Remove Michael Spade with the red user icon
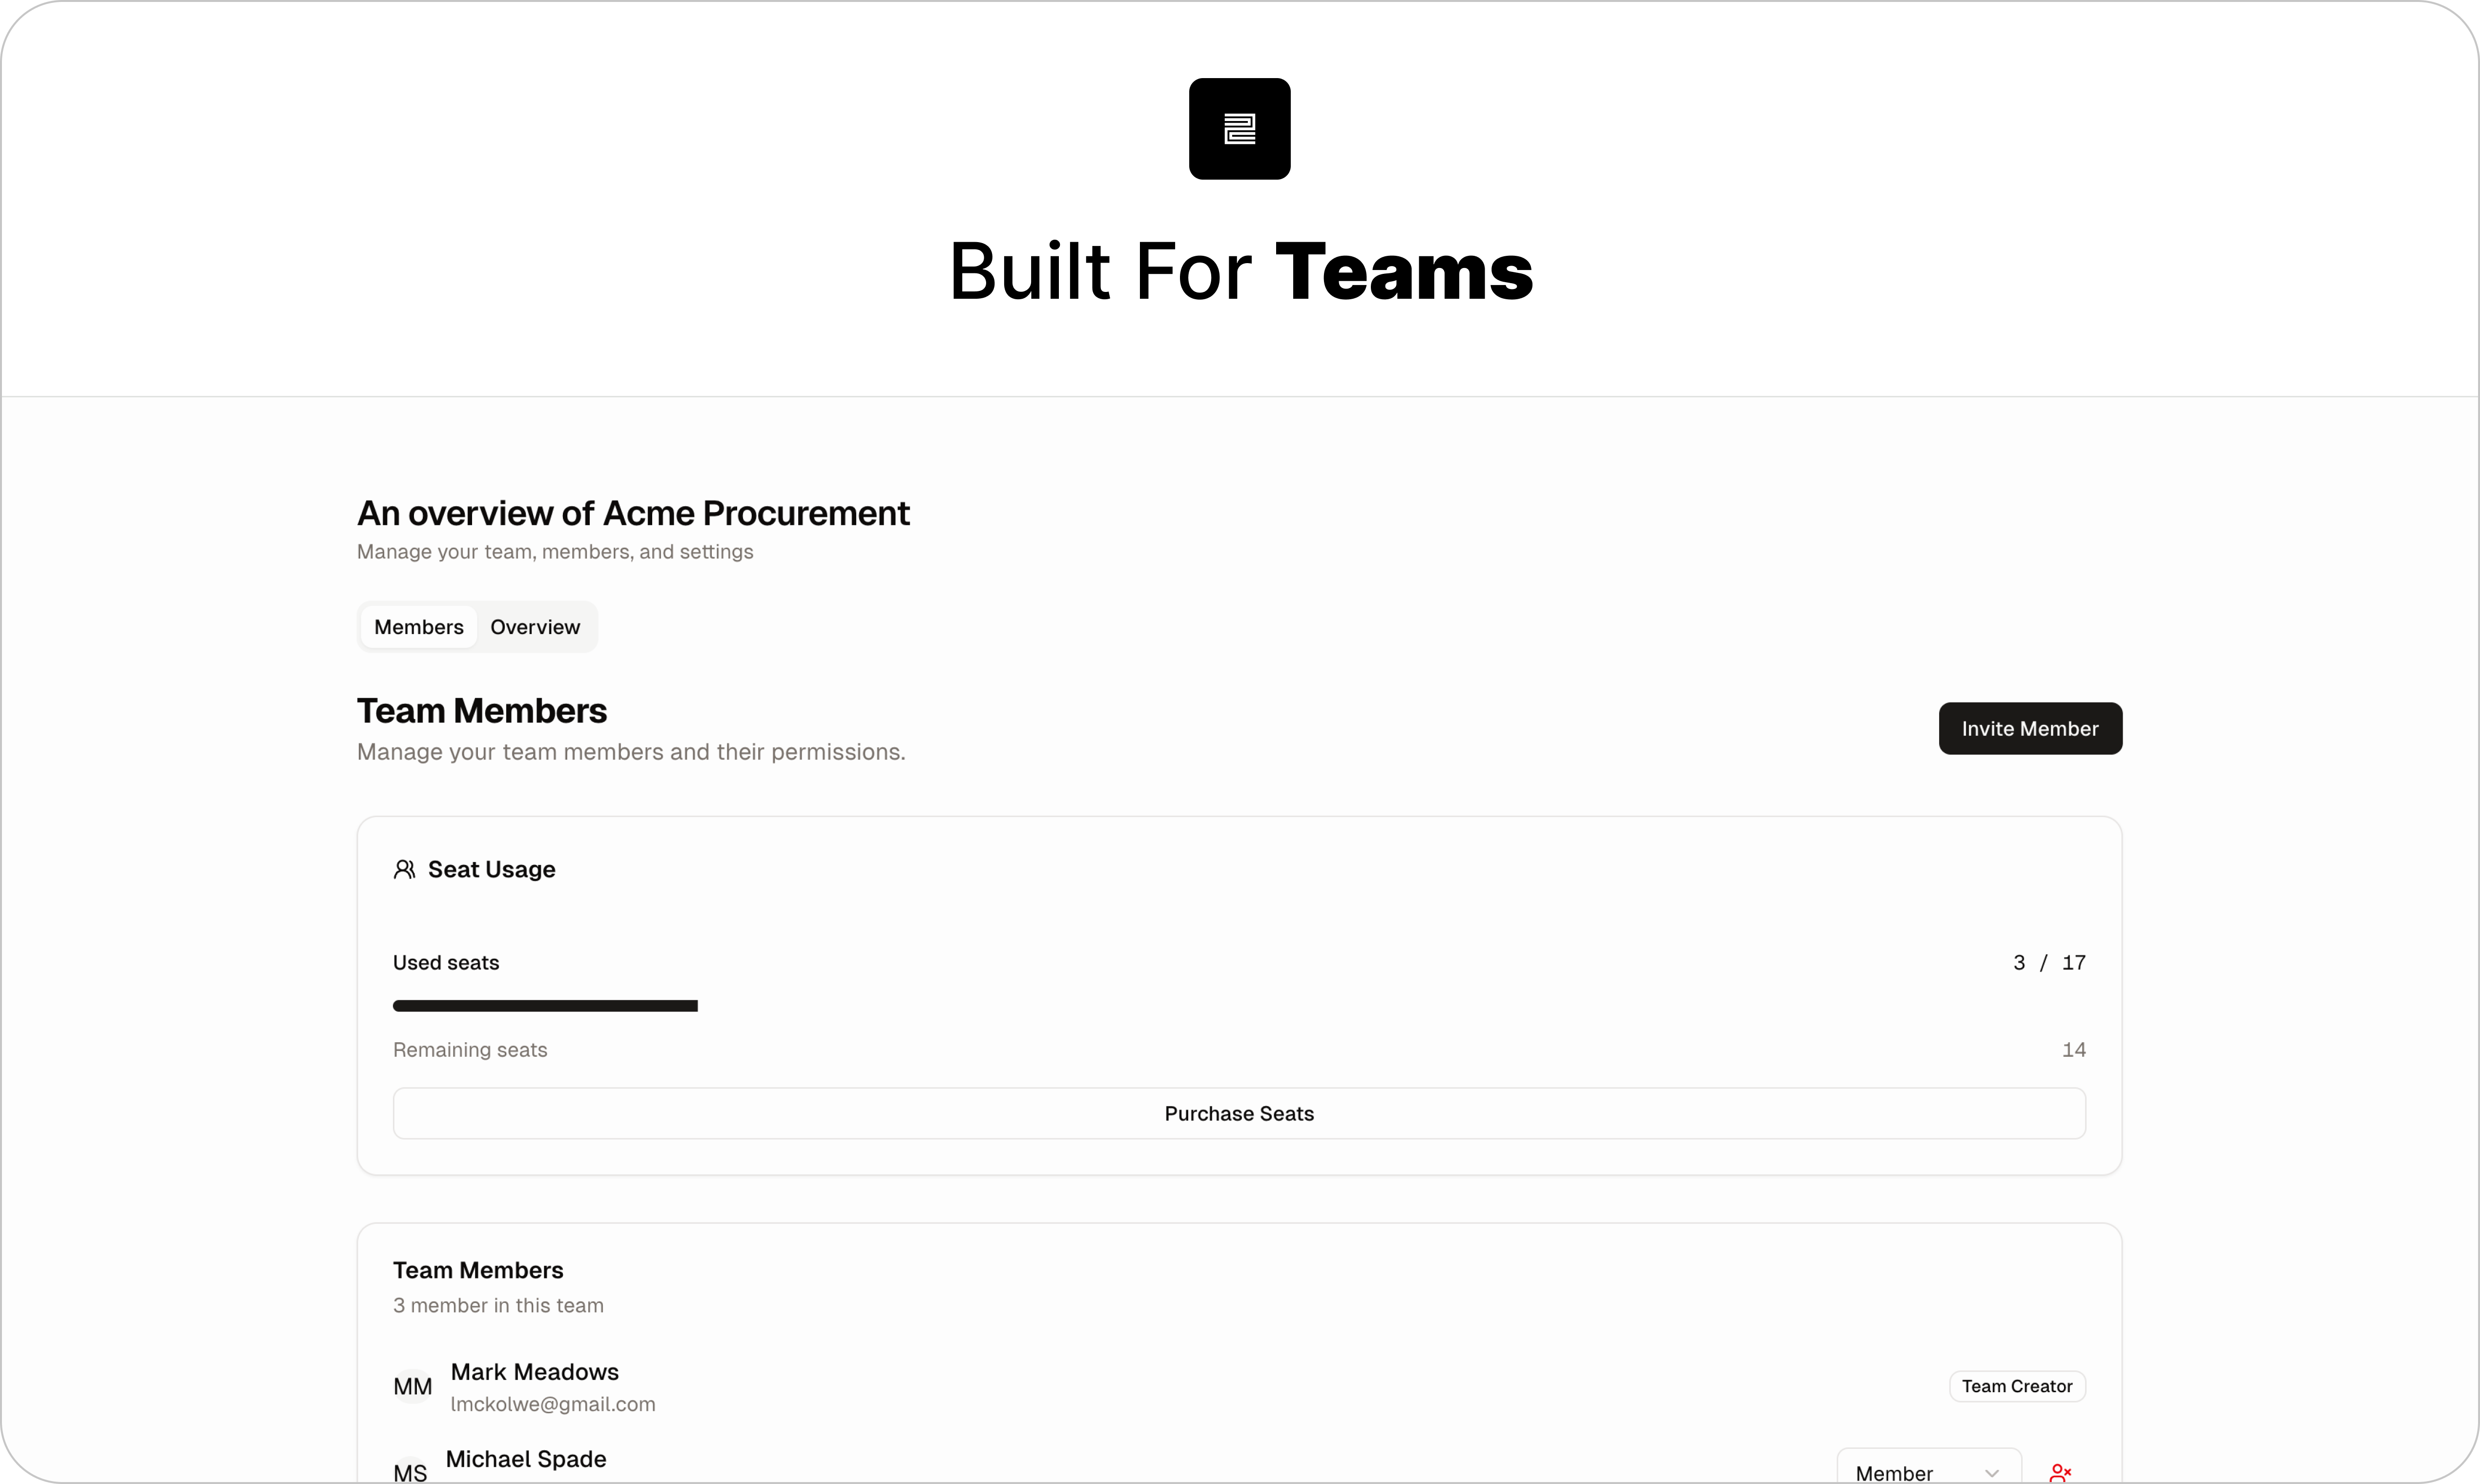The width and height of the screenshot is (2480, 1484). 2060,1472
